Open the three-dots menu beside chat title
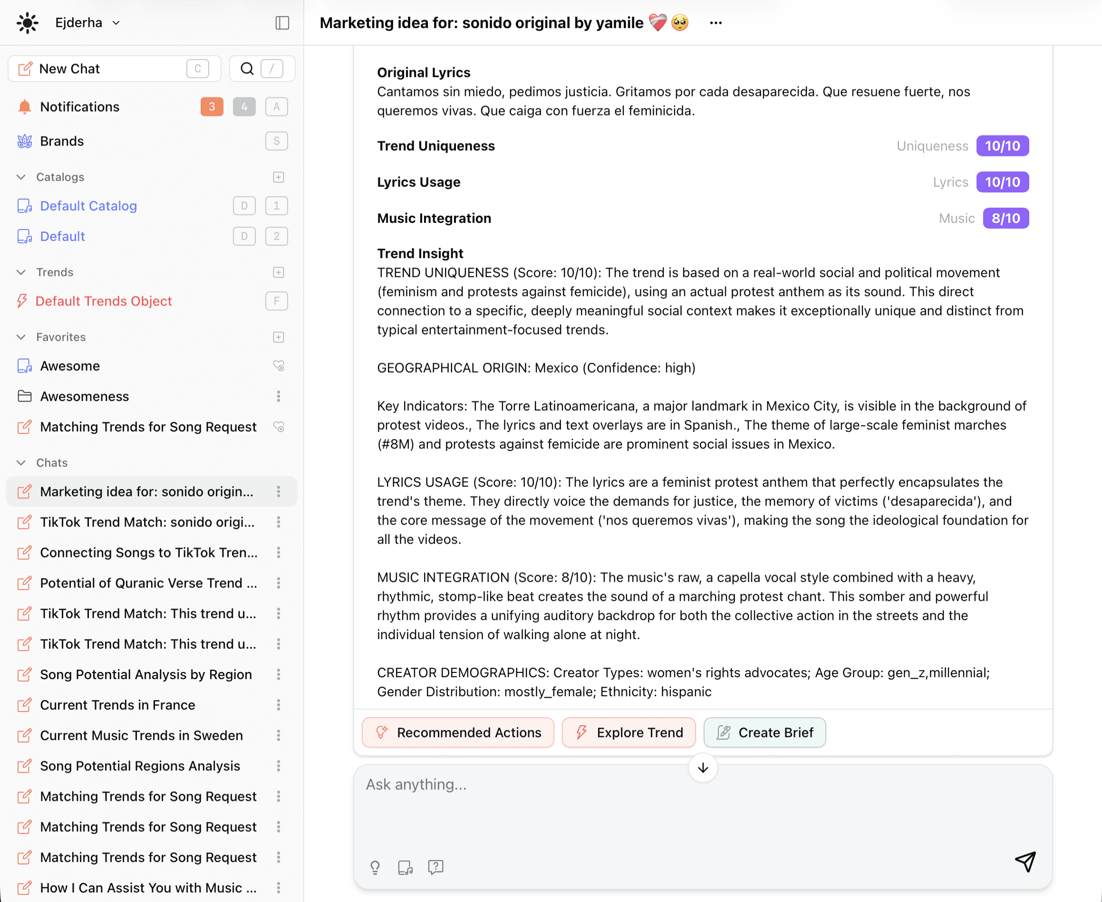The image size is (1102, 902). [716, 23]
